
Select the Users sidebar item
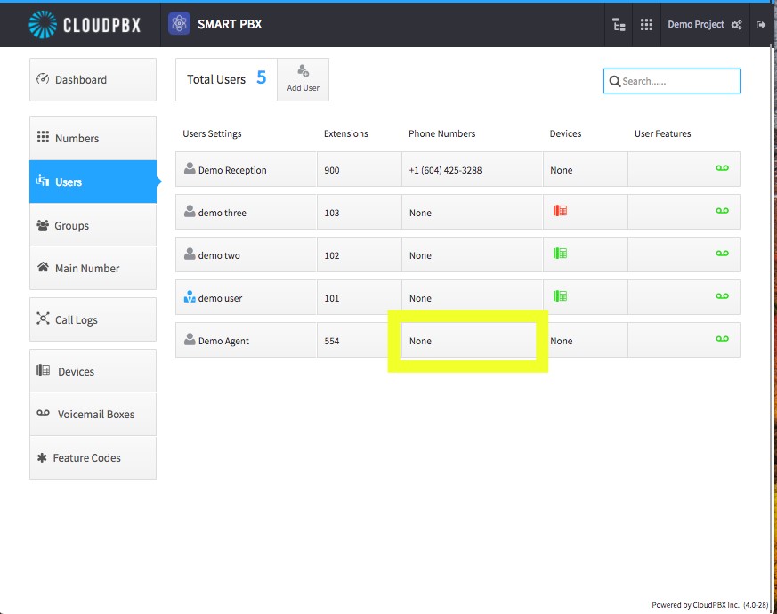(x=93, y=182)
